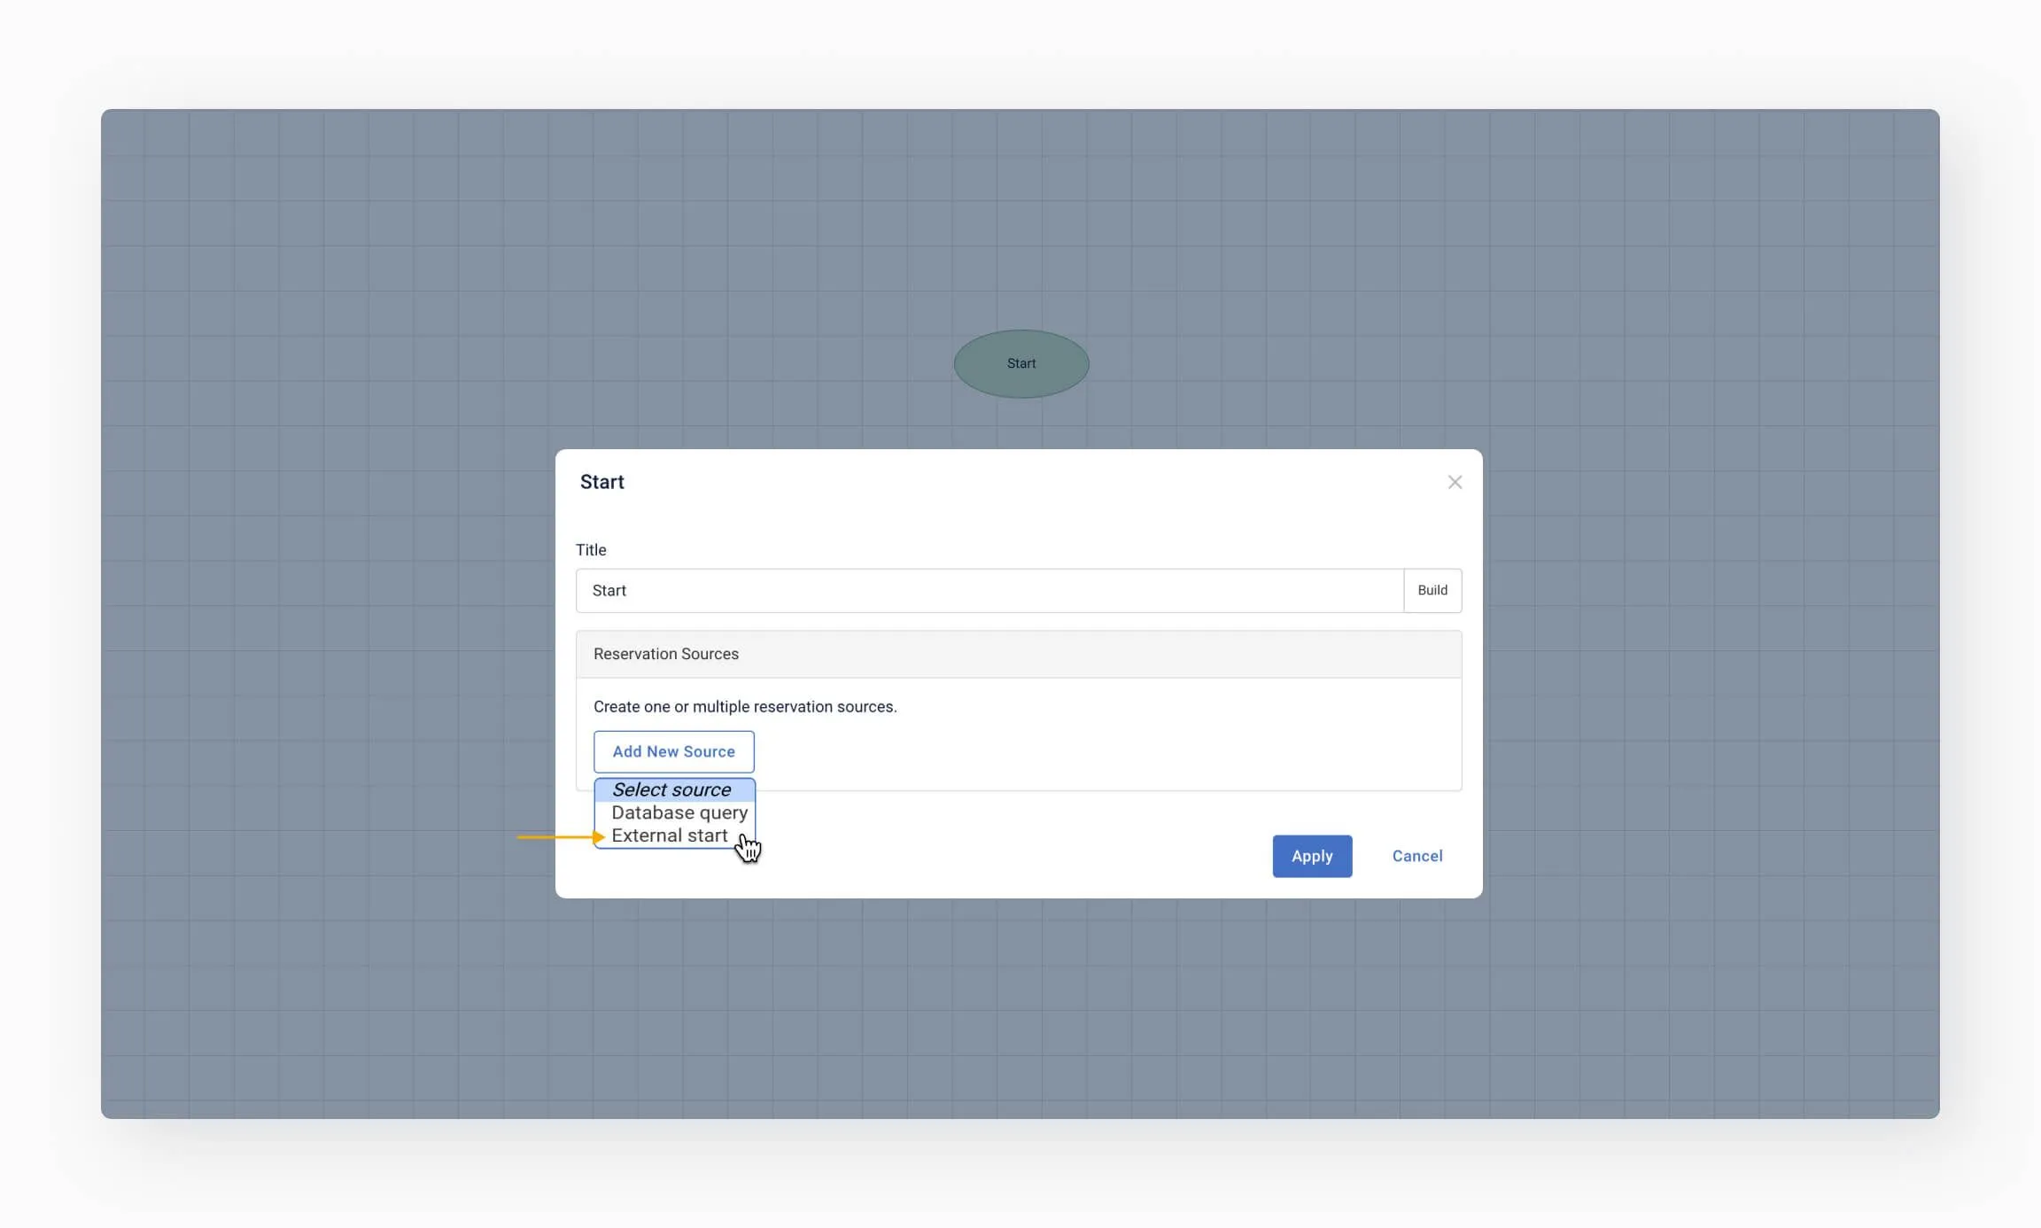Screen dimensions: 2041x1228
Task: Click dimmed canvas area below the dialog
Action: pos(1019,1010)
